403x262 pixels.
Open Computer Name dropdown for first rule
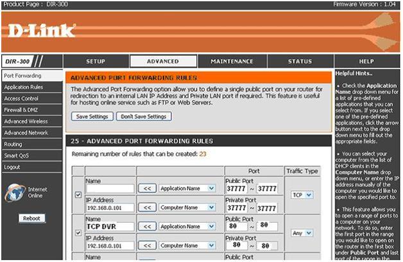[187, 207]
